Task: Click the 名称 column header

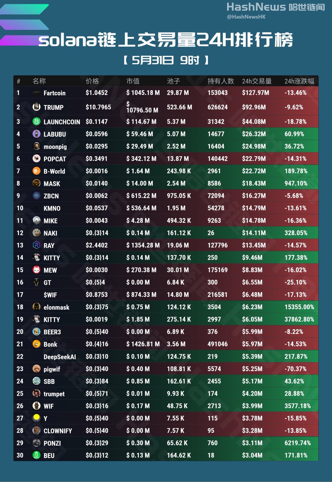Action: (39, 81)
